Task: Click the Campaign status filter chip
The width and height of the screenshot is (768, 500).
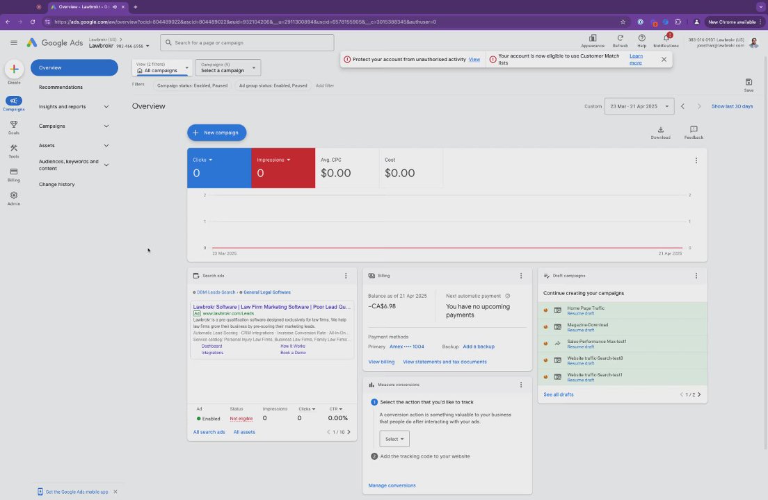Action: click(x=192, y=85)
